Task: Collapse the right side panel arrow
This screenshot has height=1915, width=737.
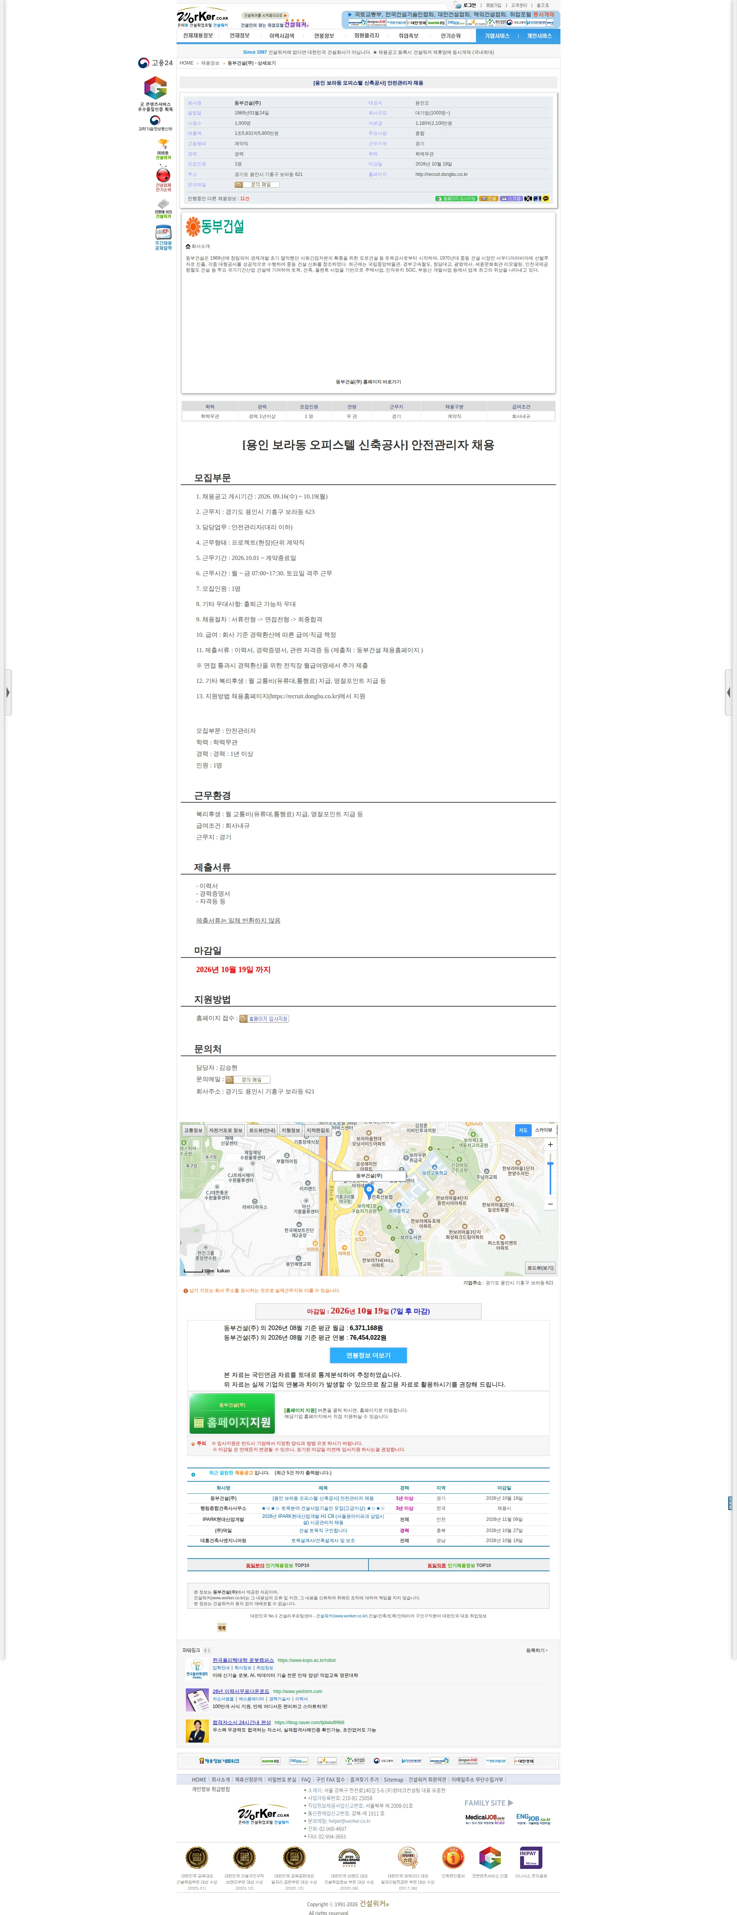Action: click(729, 692)
